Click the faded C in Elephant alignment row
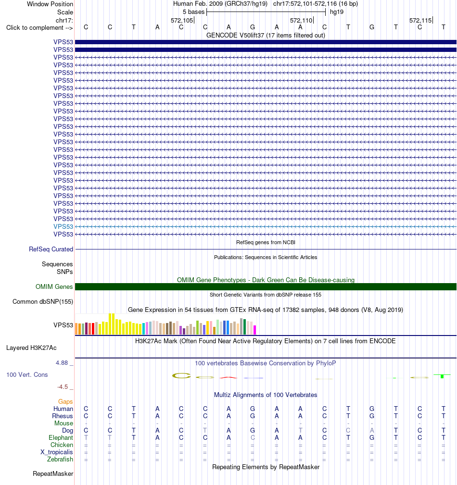The width and height of the screenshot is (457, 485). click(x=253, y=438)
